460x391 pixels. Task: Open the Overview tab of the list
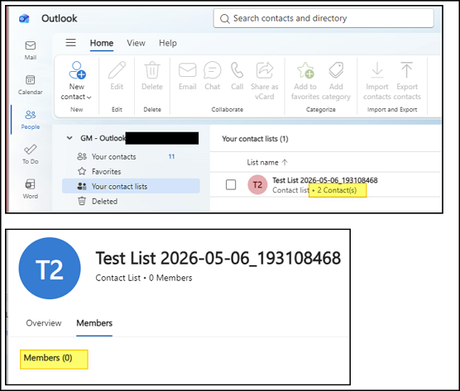pyautogui.click(x=44, y=323)
